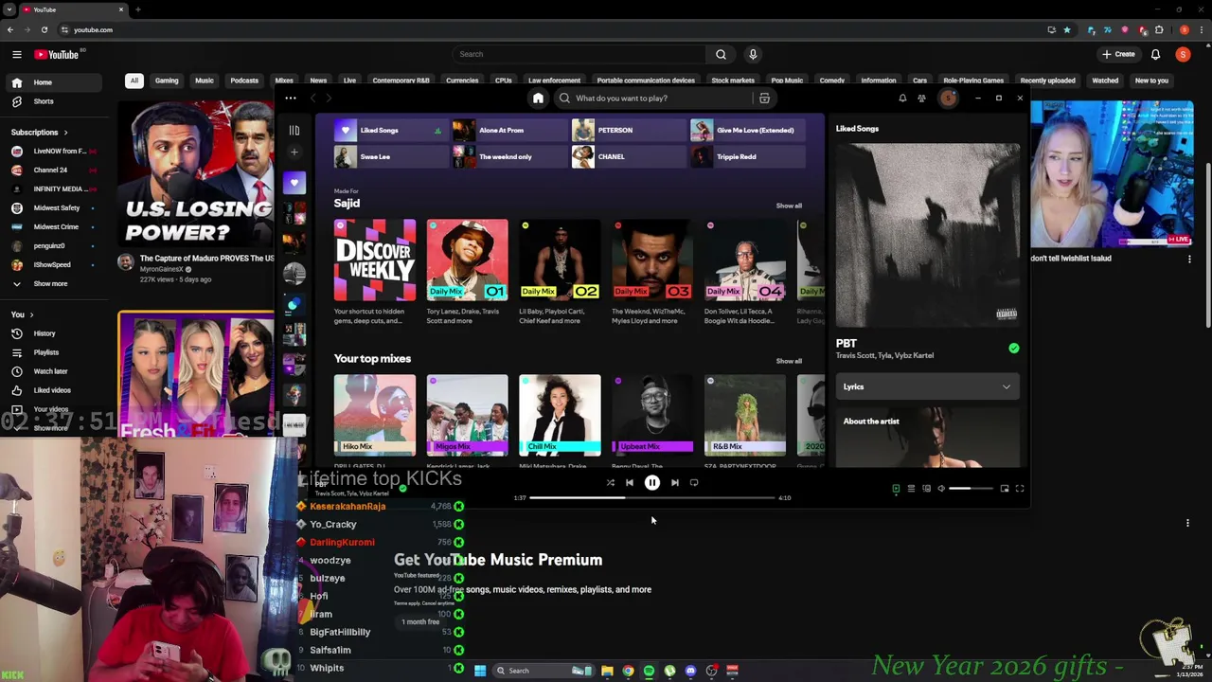Open Spotify Browse icon in search bar

coord(764,98)
